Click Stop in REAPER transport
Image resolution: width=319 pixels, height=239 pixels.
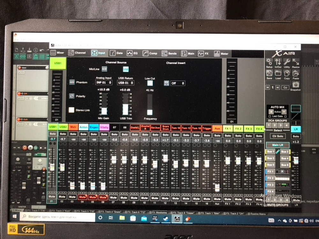[41, 148]
